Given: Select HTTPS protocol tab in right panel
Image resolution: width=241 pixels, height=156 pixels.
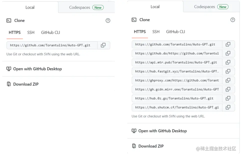Looking at the screenshot, I should pyautogui.click(x=140, y=32).
